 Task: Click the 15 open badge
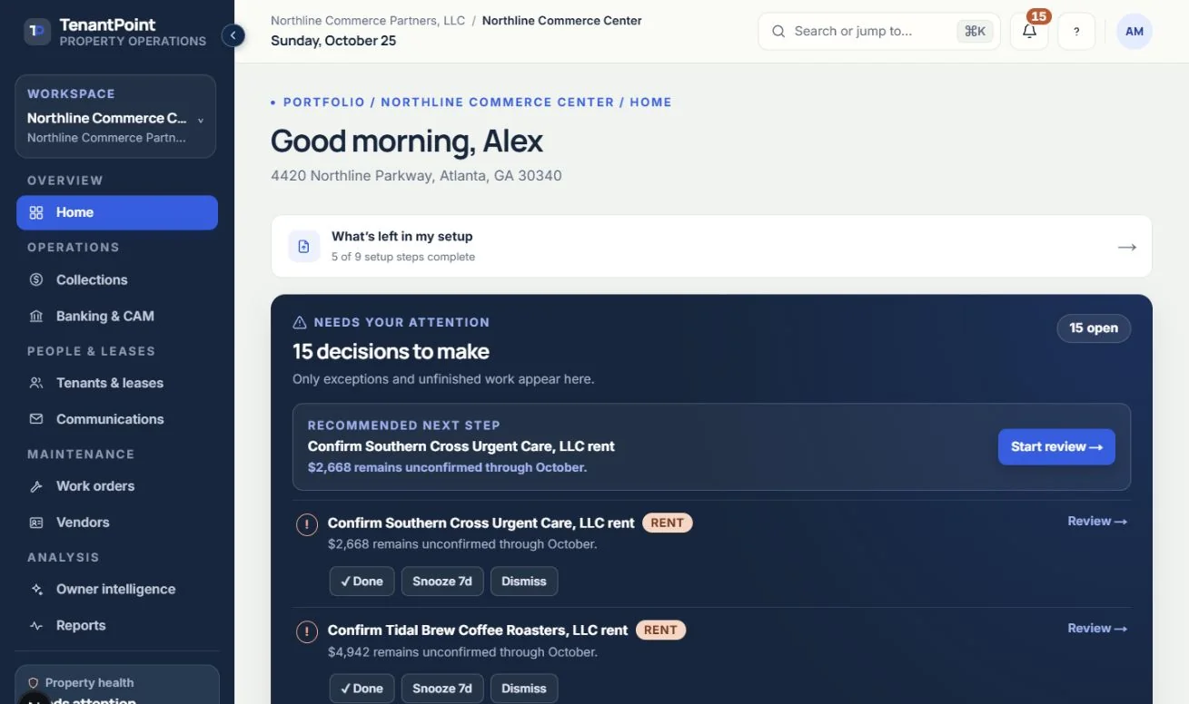(x=1094, y=328)
